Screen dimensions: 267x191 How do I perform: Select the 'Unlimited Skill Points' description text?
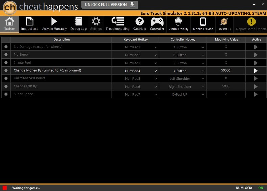coord(29,78)
